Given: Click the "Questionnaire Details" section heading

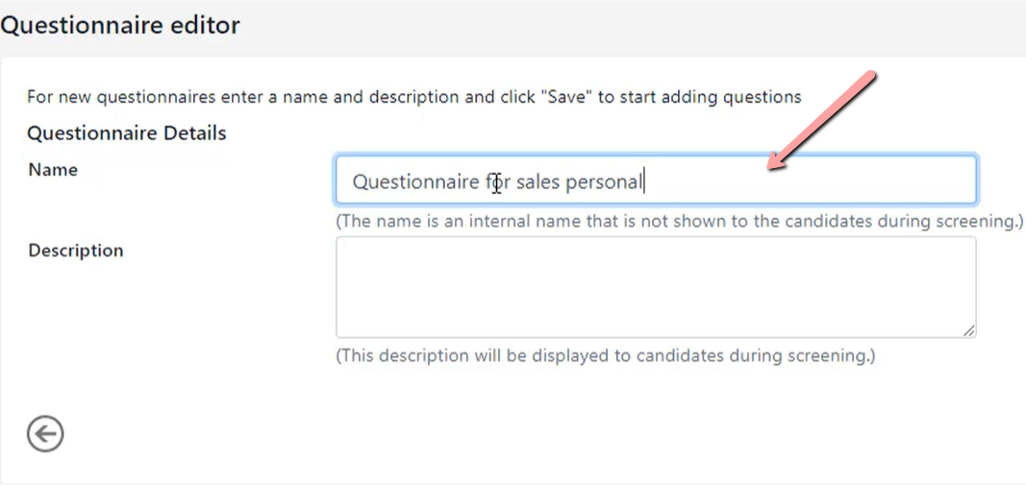Looking at the screenshot, I should pos(127,133).
